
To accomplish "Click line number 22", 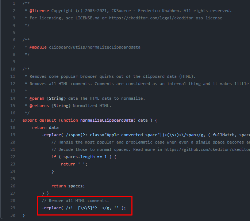I will tap(13, 157).
